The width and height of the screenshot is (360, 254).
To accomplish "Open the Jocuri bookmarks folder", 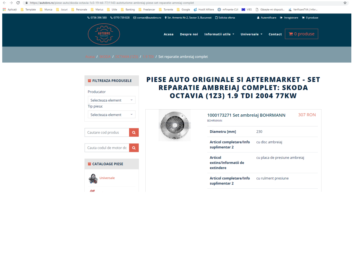I will pyautogui.click(x=62, y=10).
